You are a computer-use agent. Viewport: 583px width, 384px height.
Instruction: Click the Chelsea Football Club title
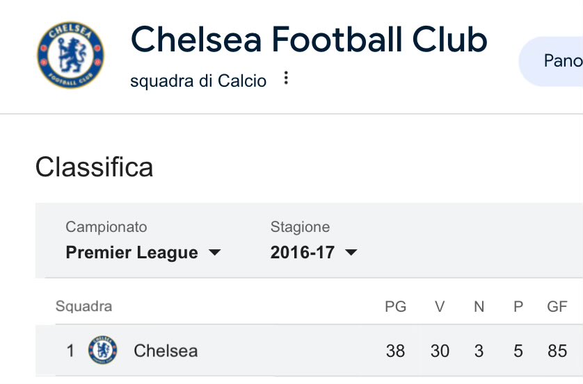309,40
